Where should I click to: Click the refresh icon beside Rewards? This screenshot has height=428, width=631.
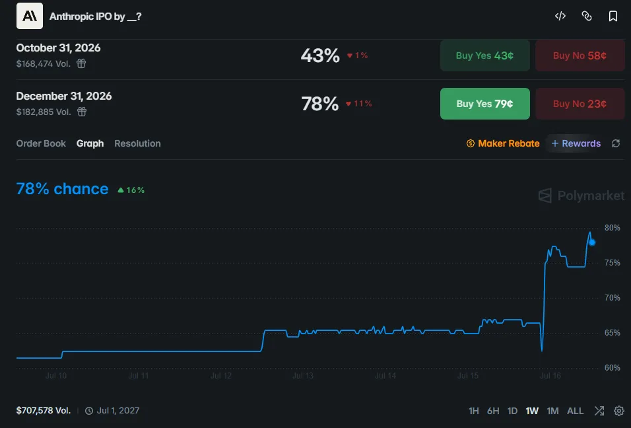[x=616, y=143]
